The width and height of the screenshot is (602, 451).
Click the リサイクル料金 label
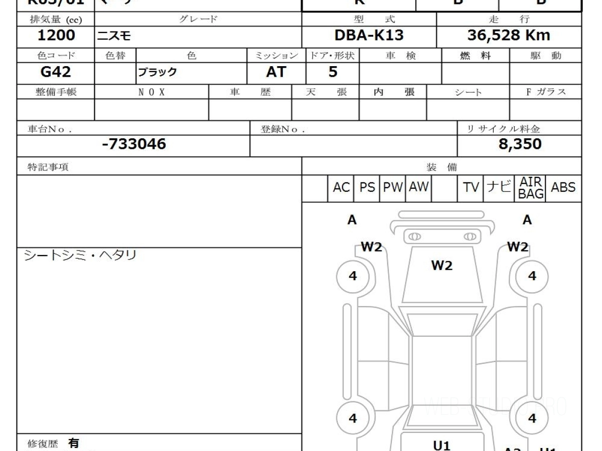click(504, 129)
